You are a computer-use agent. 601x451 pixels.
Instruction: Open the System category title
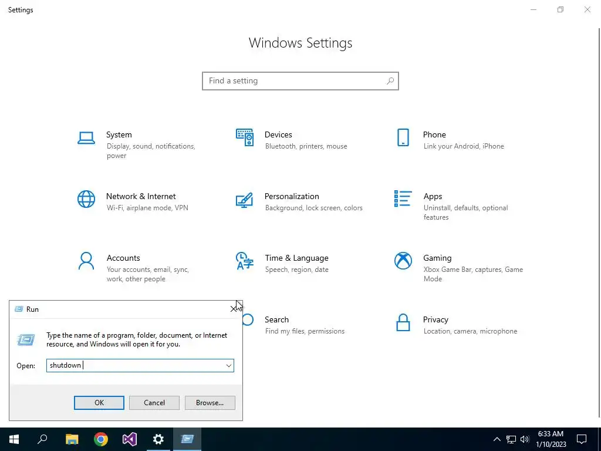[x=119, y=134]
